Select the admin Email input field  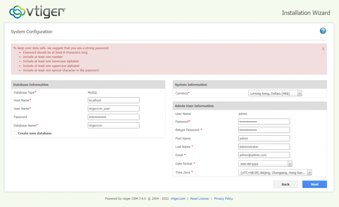(264, 155)
